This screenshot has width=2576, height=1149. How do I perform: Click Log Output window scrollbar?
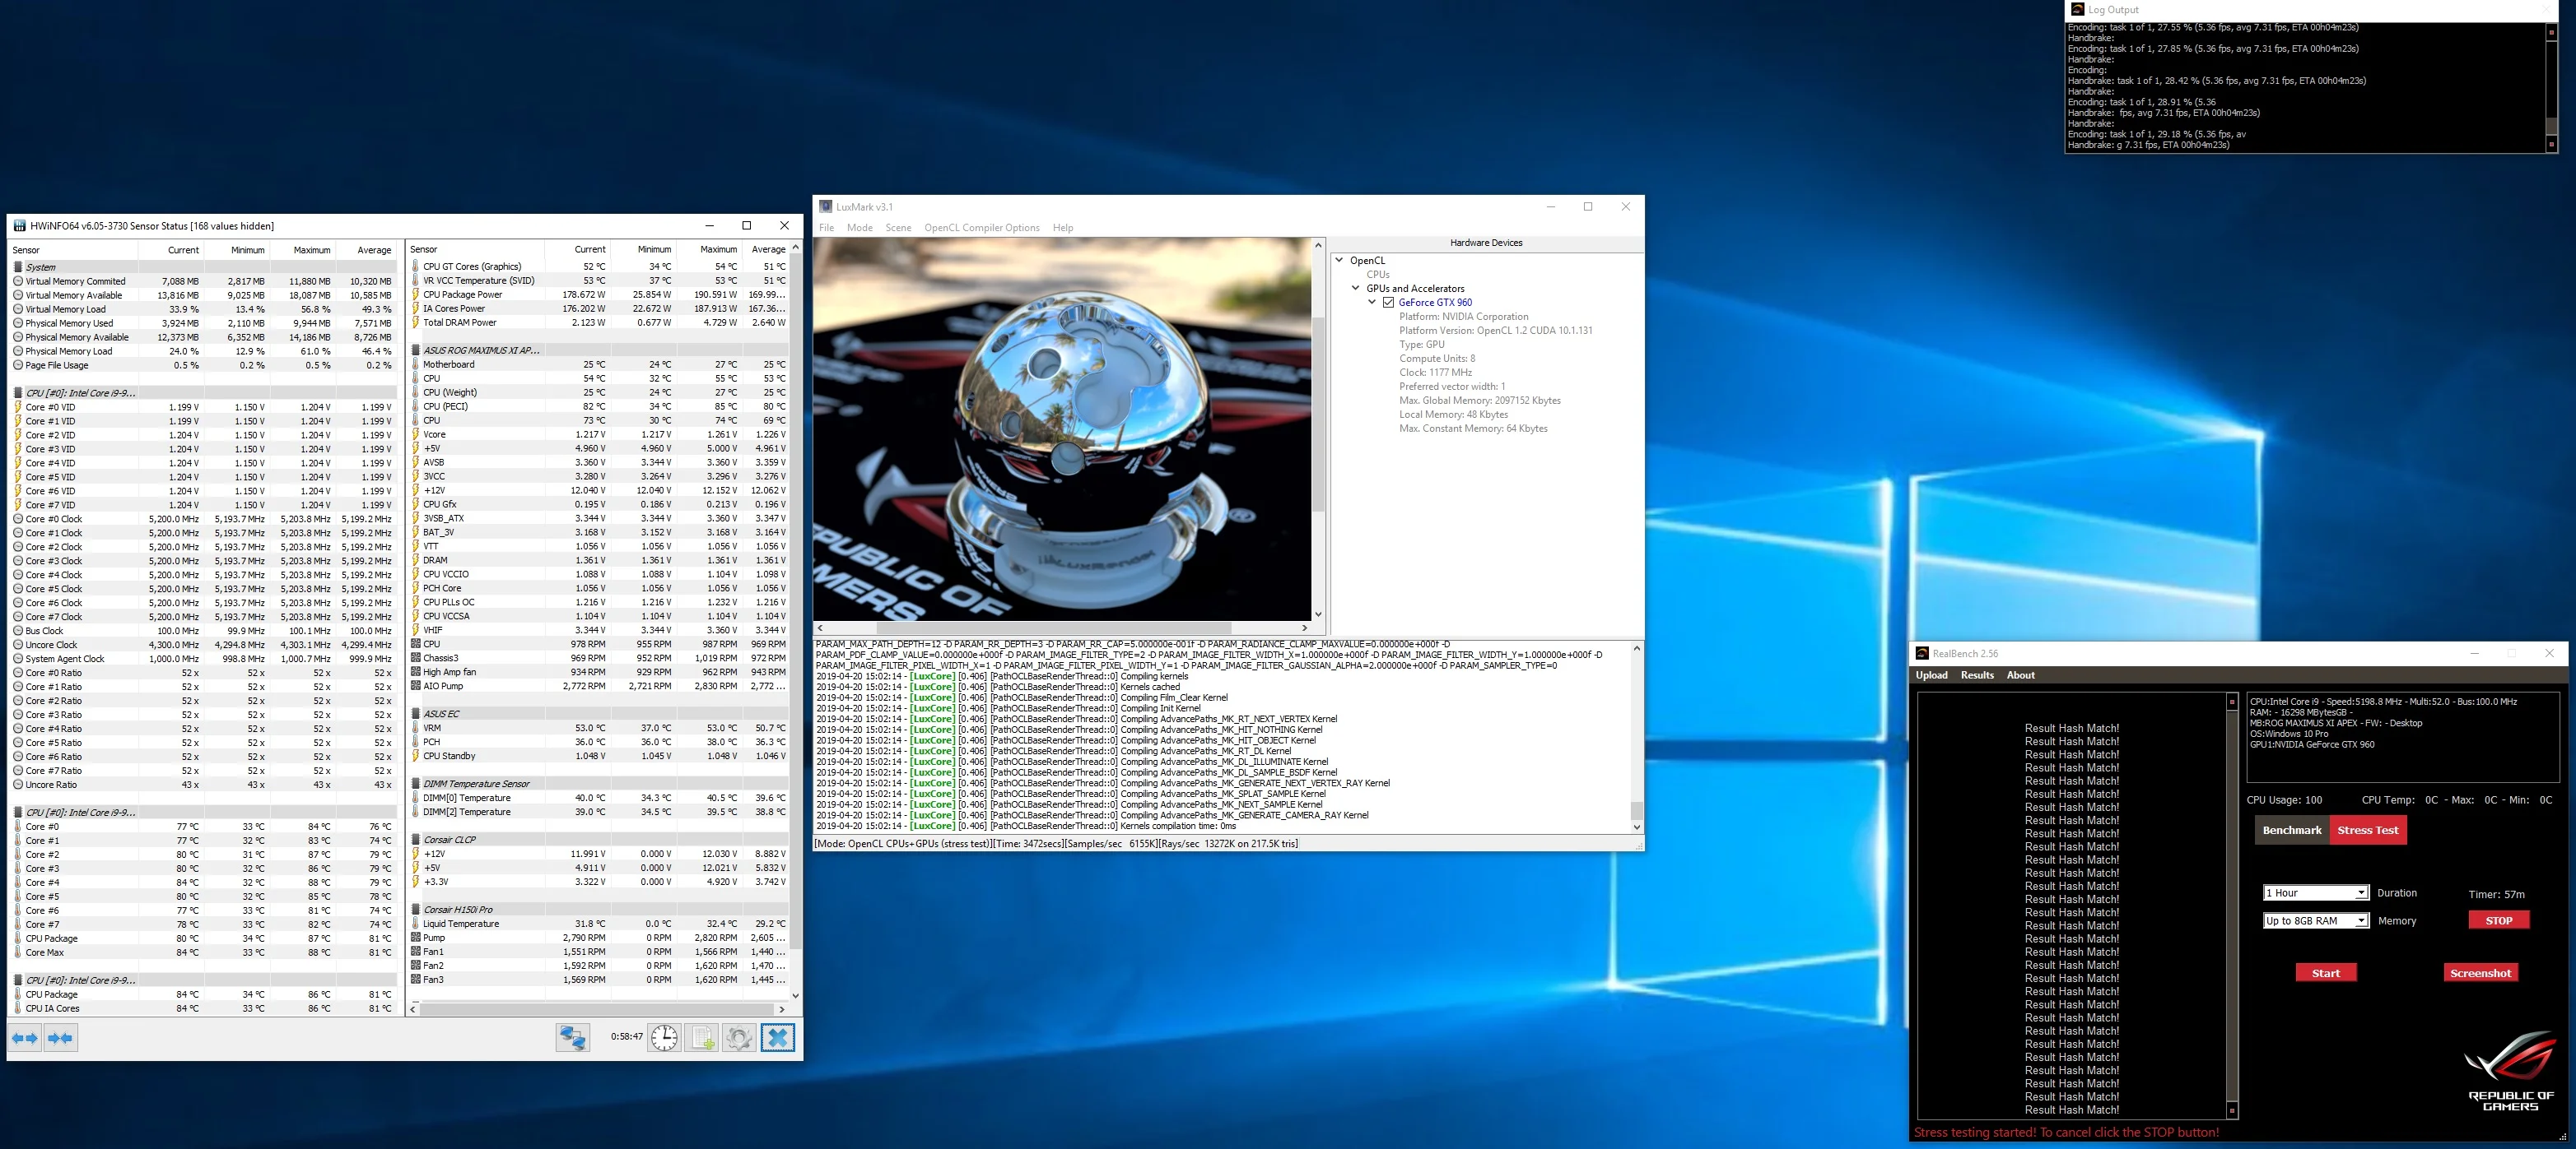pyautogui.click(x=2551, y=87)
